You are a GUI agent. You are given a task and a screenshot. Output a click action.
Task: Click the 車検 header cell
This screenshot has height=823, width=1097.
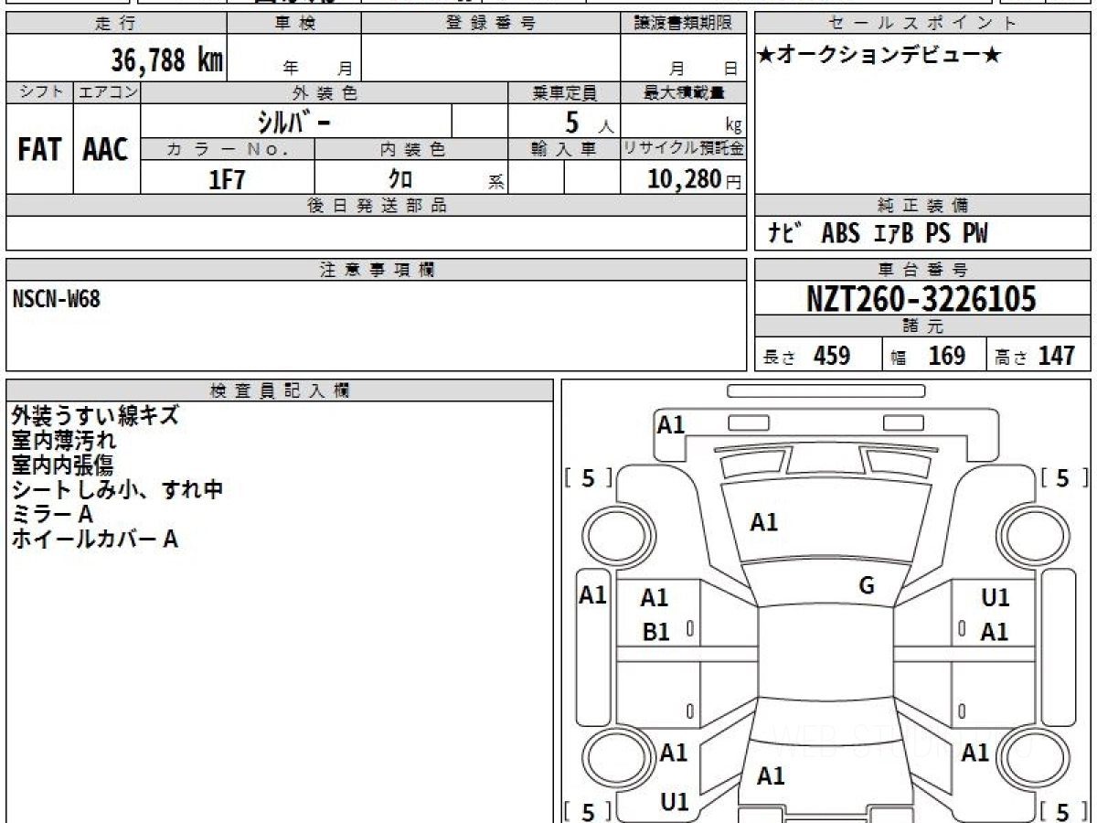pos(294,24)
